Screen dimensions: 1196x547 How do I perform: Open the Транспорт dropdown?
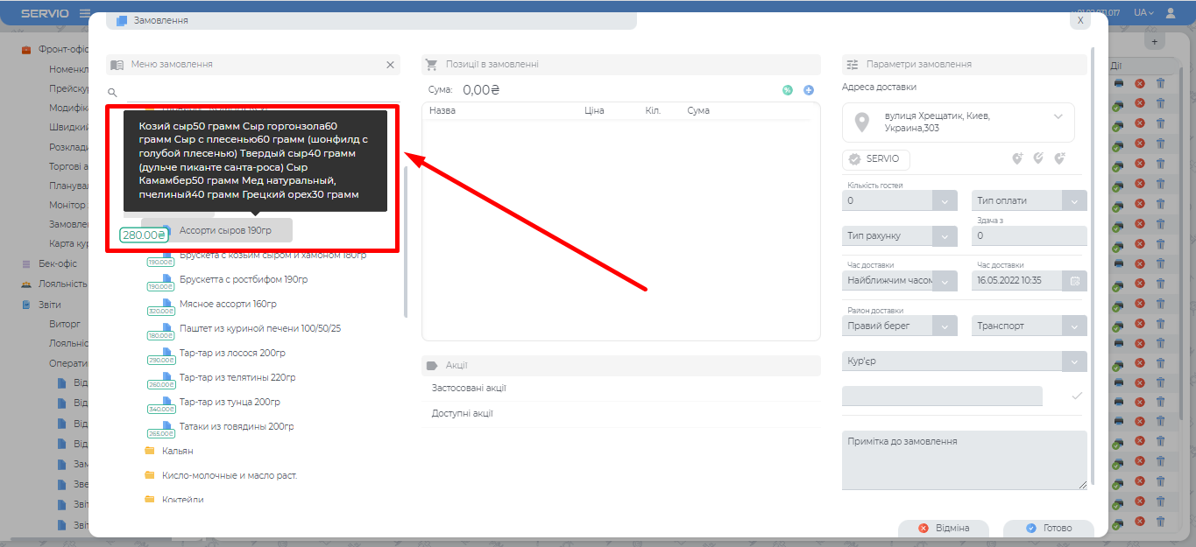coord(1074,326)
